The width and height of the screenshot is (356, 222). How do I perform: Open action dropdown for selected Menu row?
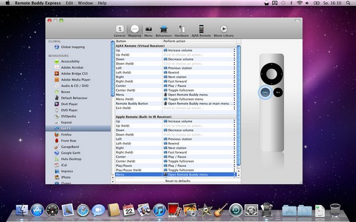[x=234, y=175]
